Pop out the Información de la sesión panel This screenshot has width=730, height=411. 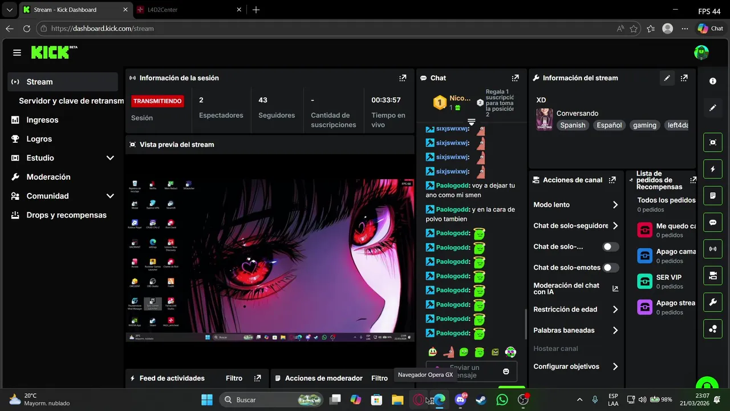click(403, 78)
